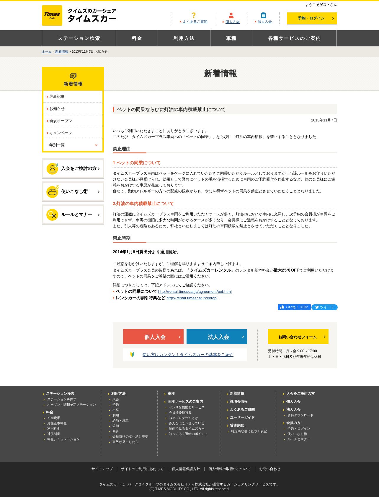Click footer link 事故が発生したら
The width and height of the screenshot is (379, 497).
coord(125,442)
